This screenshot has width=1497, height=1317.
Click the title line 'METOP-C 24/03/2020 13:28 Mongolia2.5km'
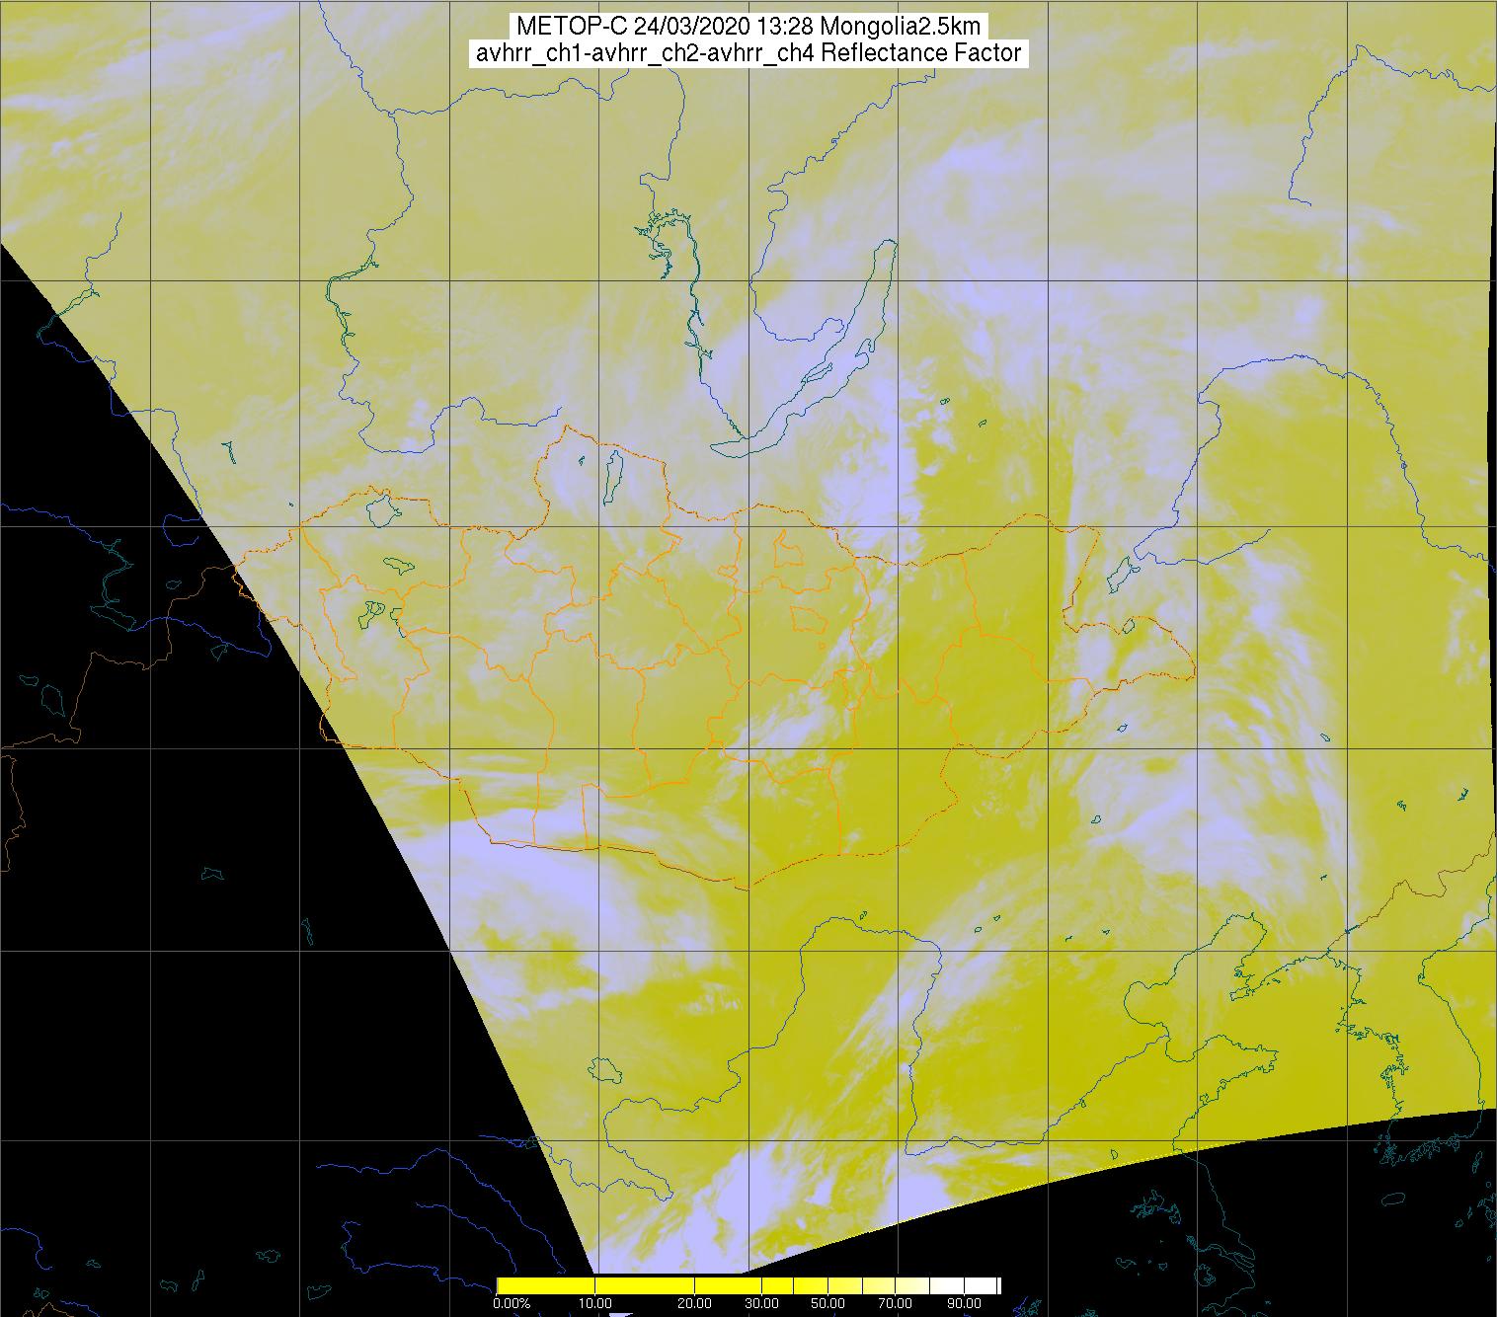tap(748, 26)
